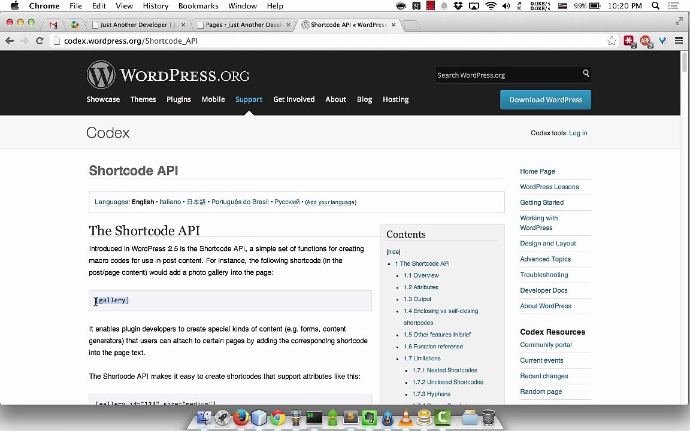Image resolution: width=690 pixels, height=431 pixels.
Task: Open the Hosting nav link
Action: 395,99
